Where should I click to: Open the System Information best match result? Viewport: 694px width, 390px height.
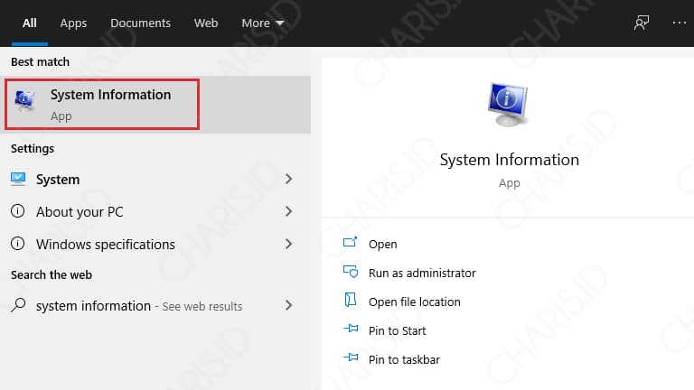155,105
